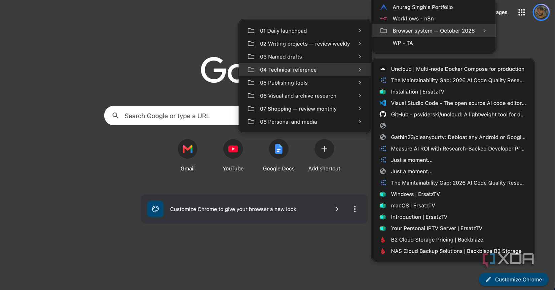This screenshot has height=290, width=555.
Task: Open the untitled globe bookmark entry
Action: pos(453,126)
